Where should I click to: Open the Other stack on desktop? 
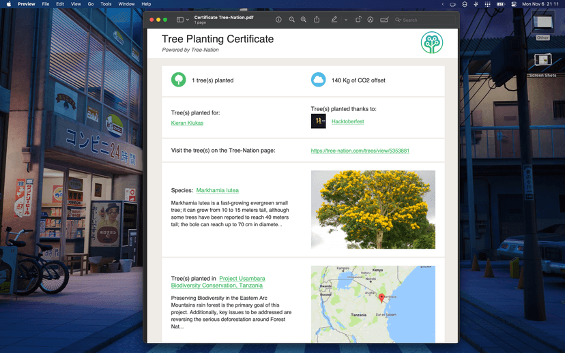click(542, 25)
